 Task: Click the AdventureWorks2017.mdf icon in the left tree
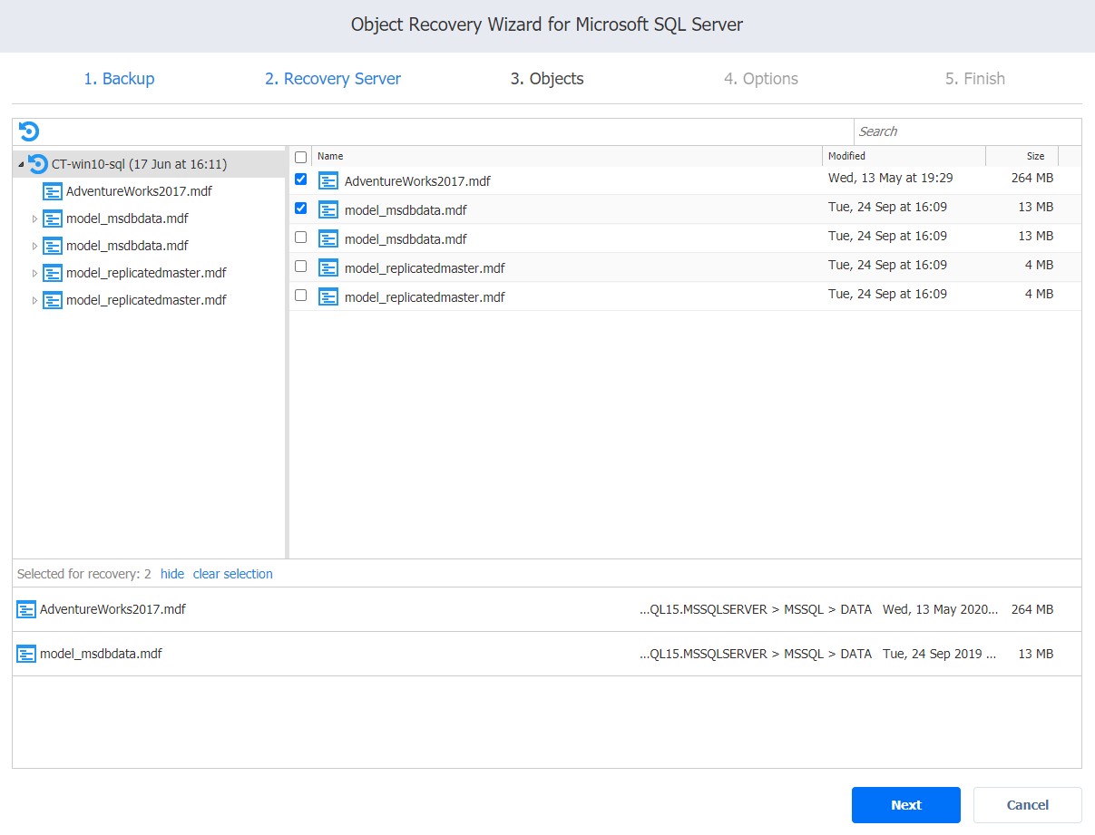coord(53,191)
